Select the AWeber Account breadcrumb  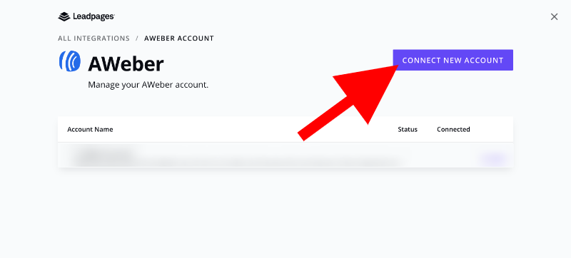click(x=179, y=38)
